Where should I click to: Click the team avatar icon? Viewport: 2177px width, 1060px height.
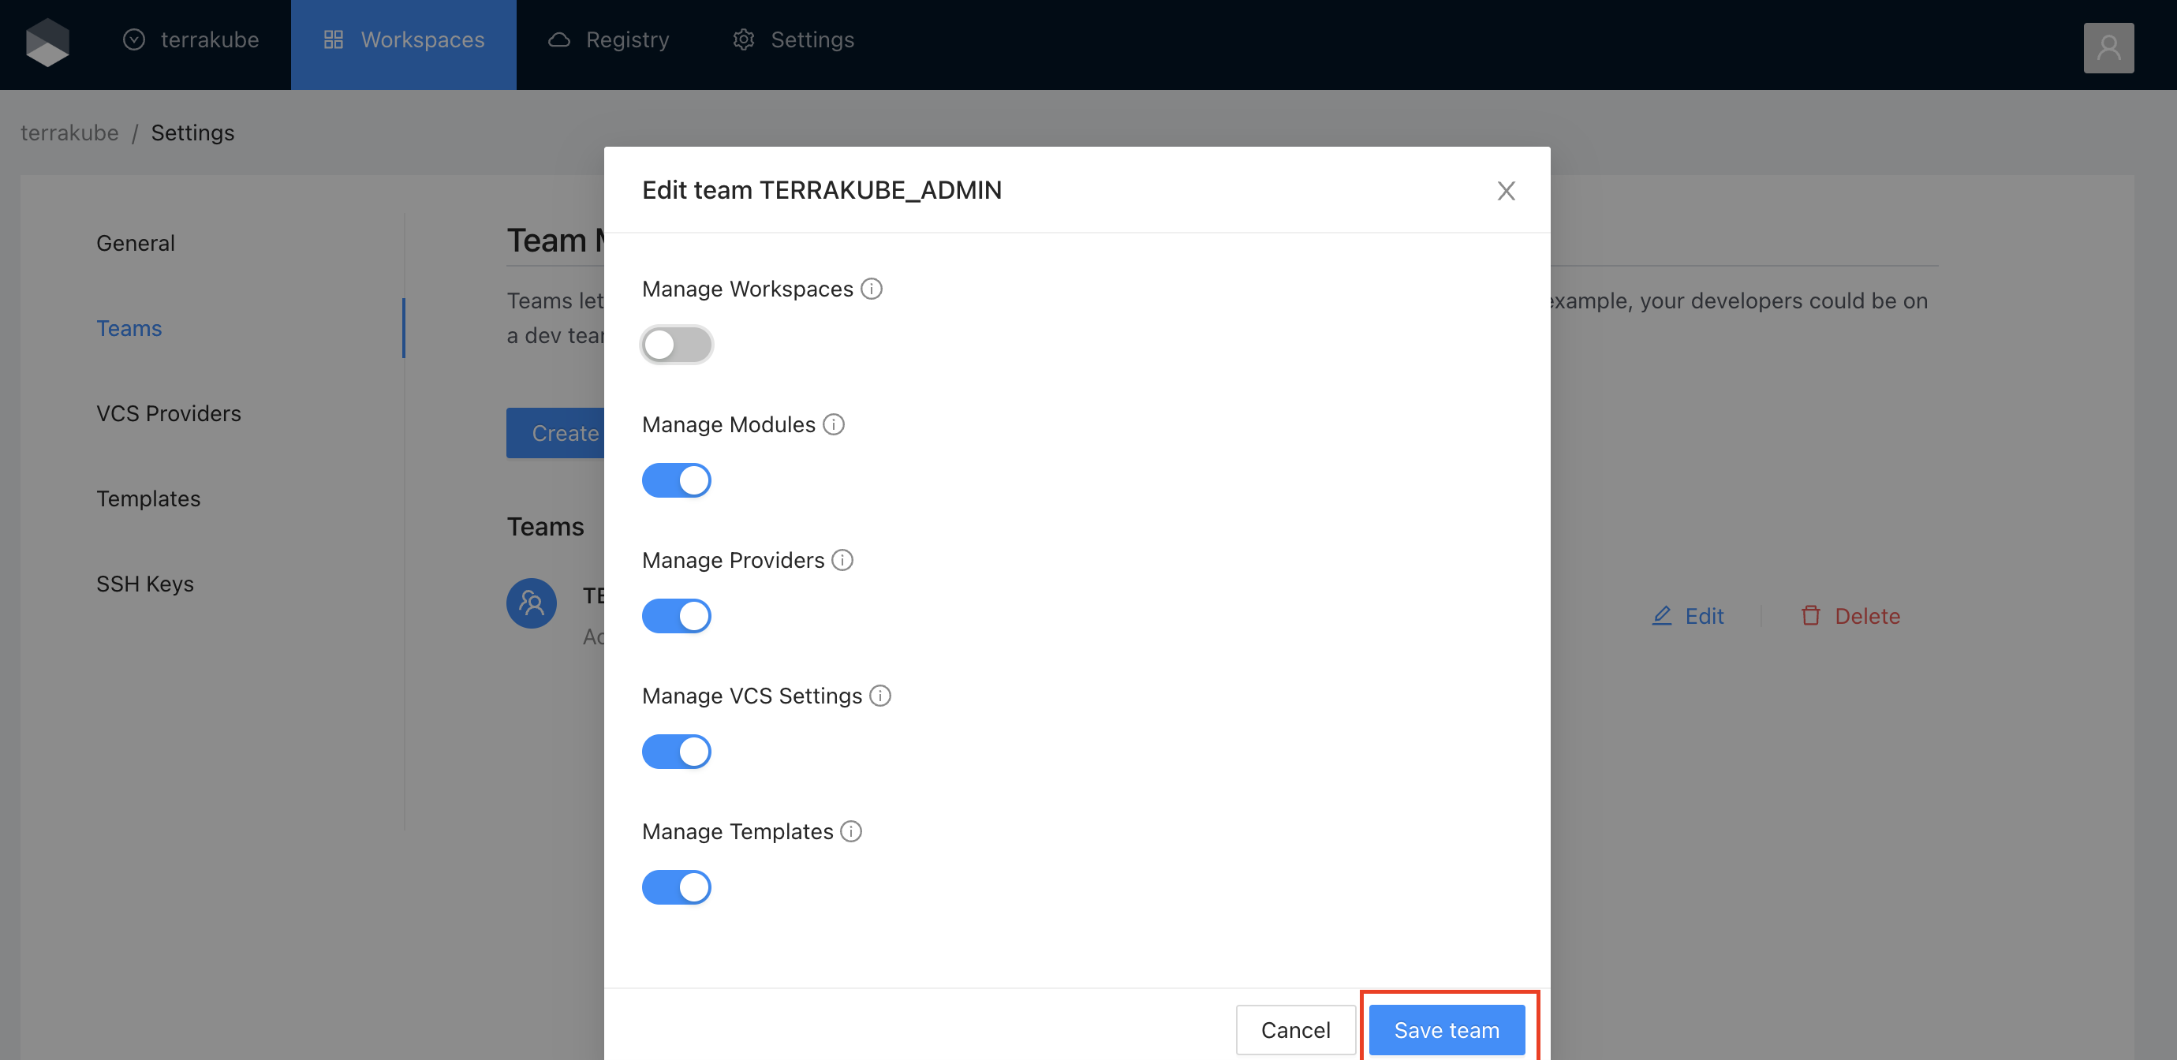coord(531,603)
